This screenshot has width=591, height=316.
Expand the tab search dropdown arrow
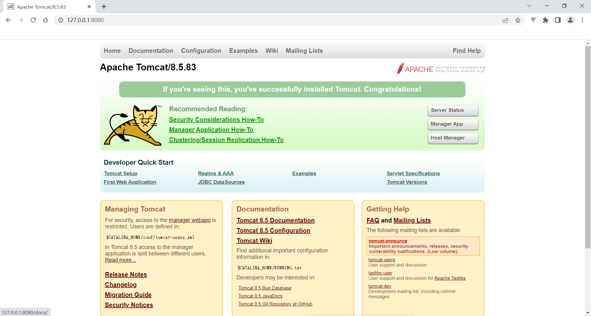click(529, 6)
